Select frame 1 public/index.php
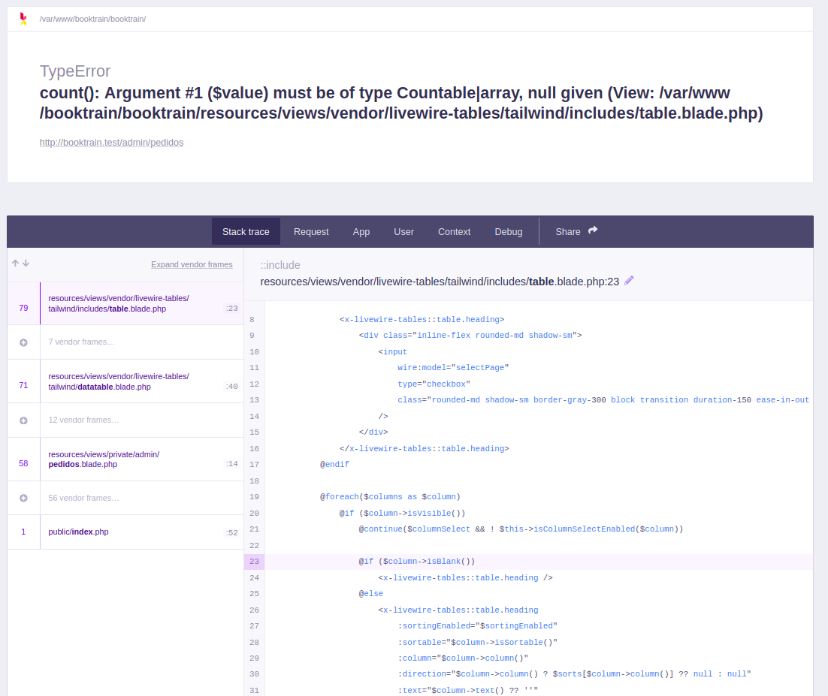 pos(125,532)
